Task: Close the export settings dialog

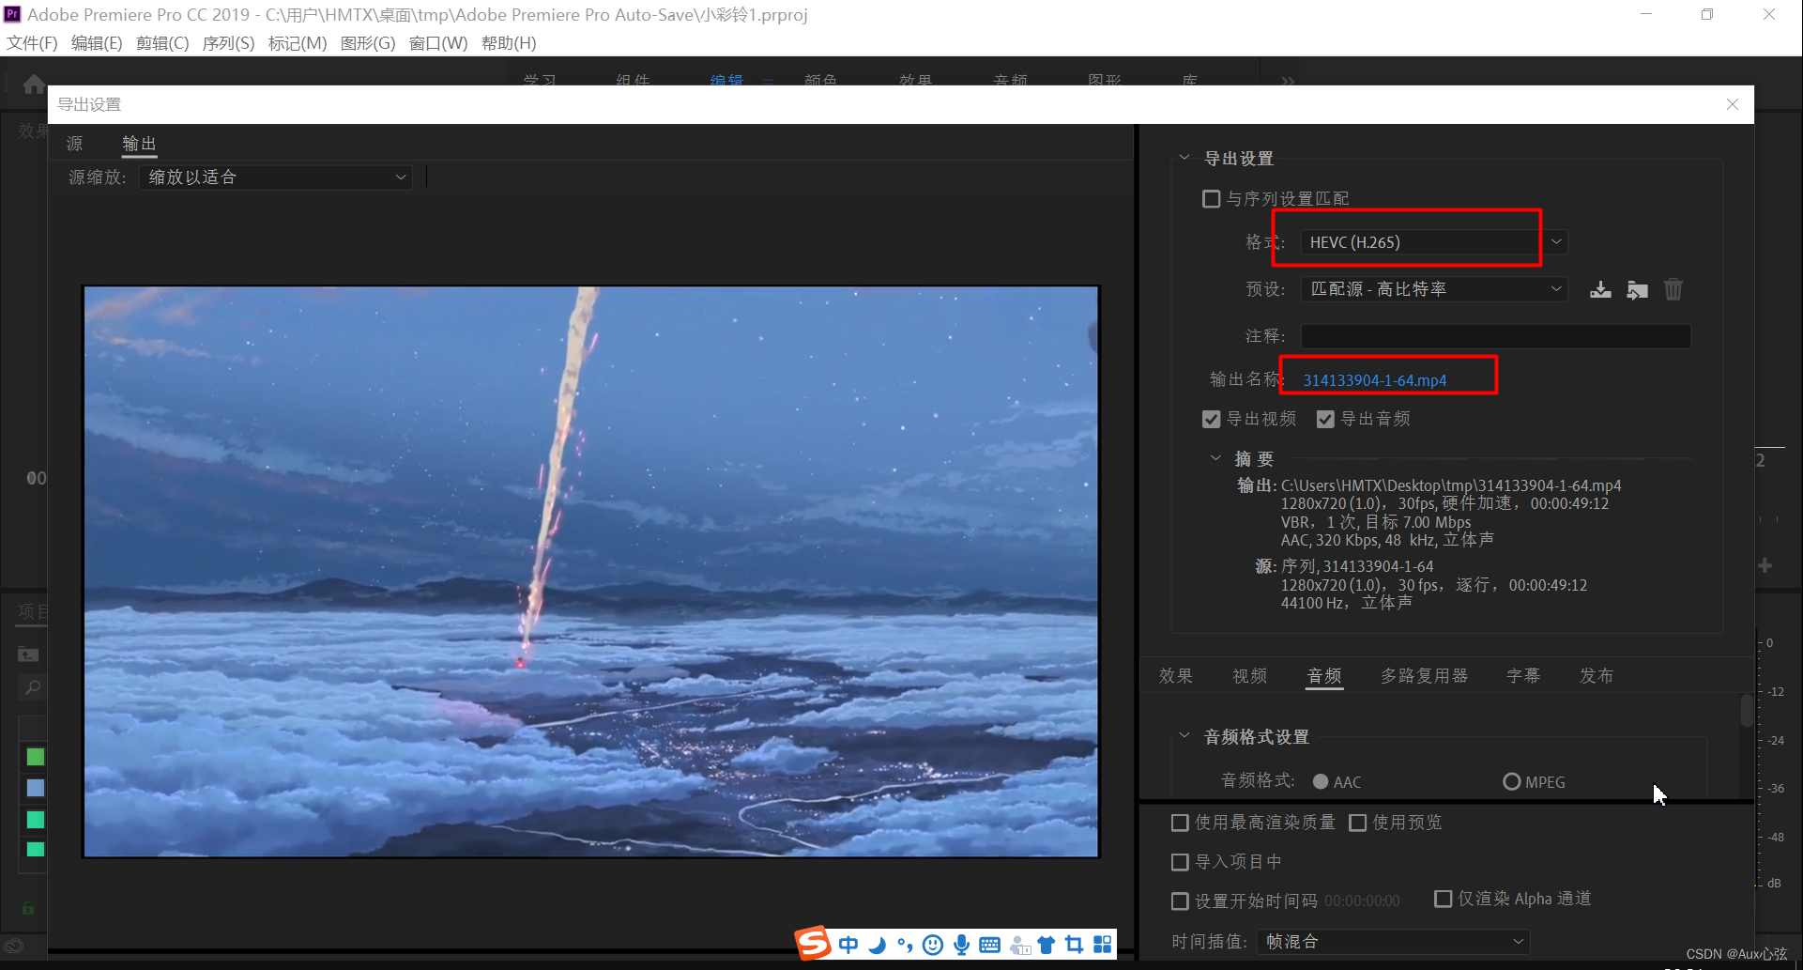Action: click(x=1733, y=104)
